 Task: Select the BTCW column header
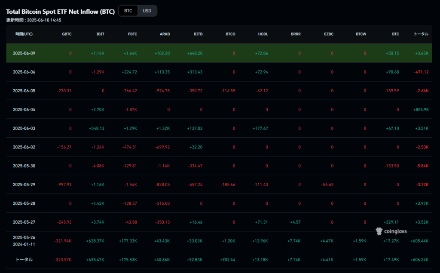click(361, 34)
